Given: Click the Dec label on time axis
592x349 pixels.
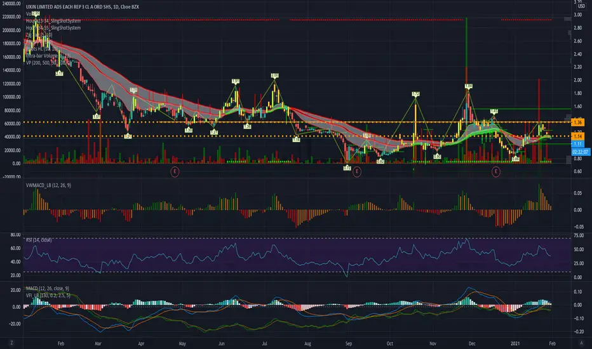Looking at the screenshot, I should pos(472,344).
